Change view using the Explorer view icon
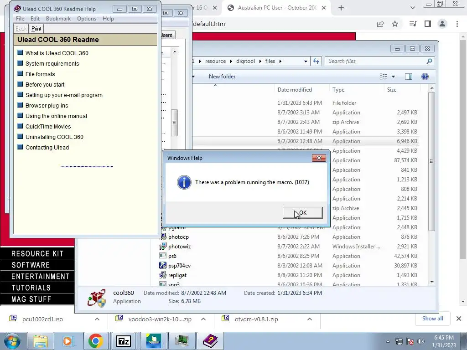The image size is (467, 350). tap(383, 77)
